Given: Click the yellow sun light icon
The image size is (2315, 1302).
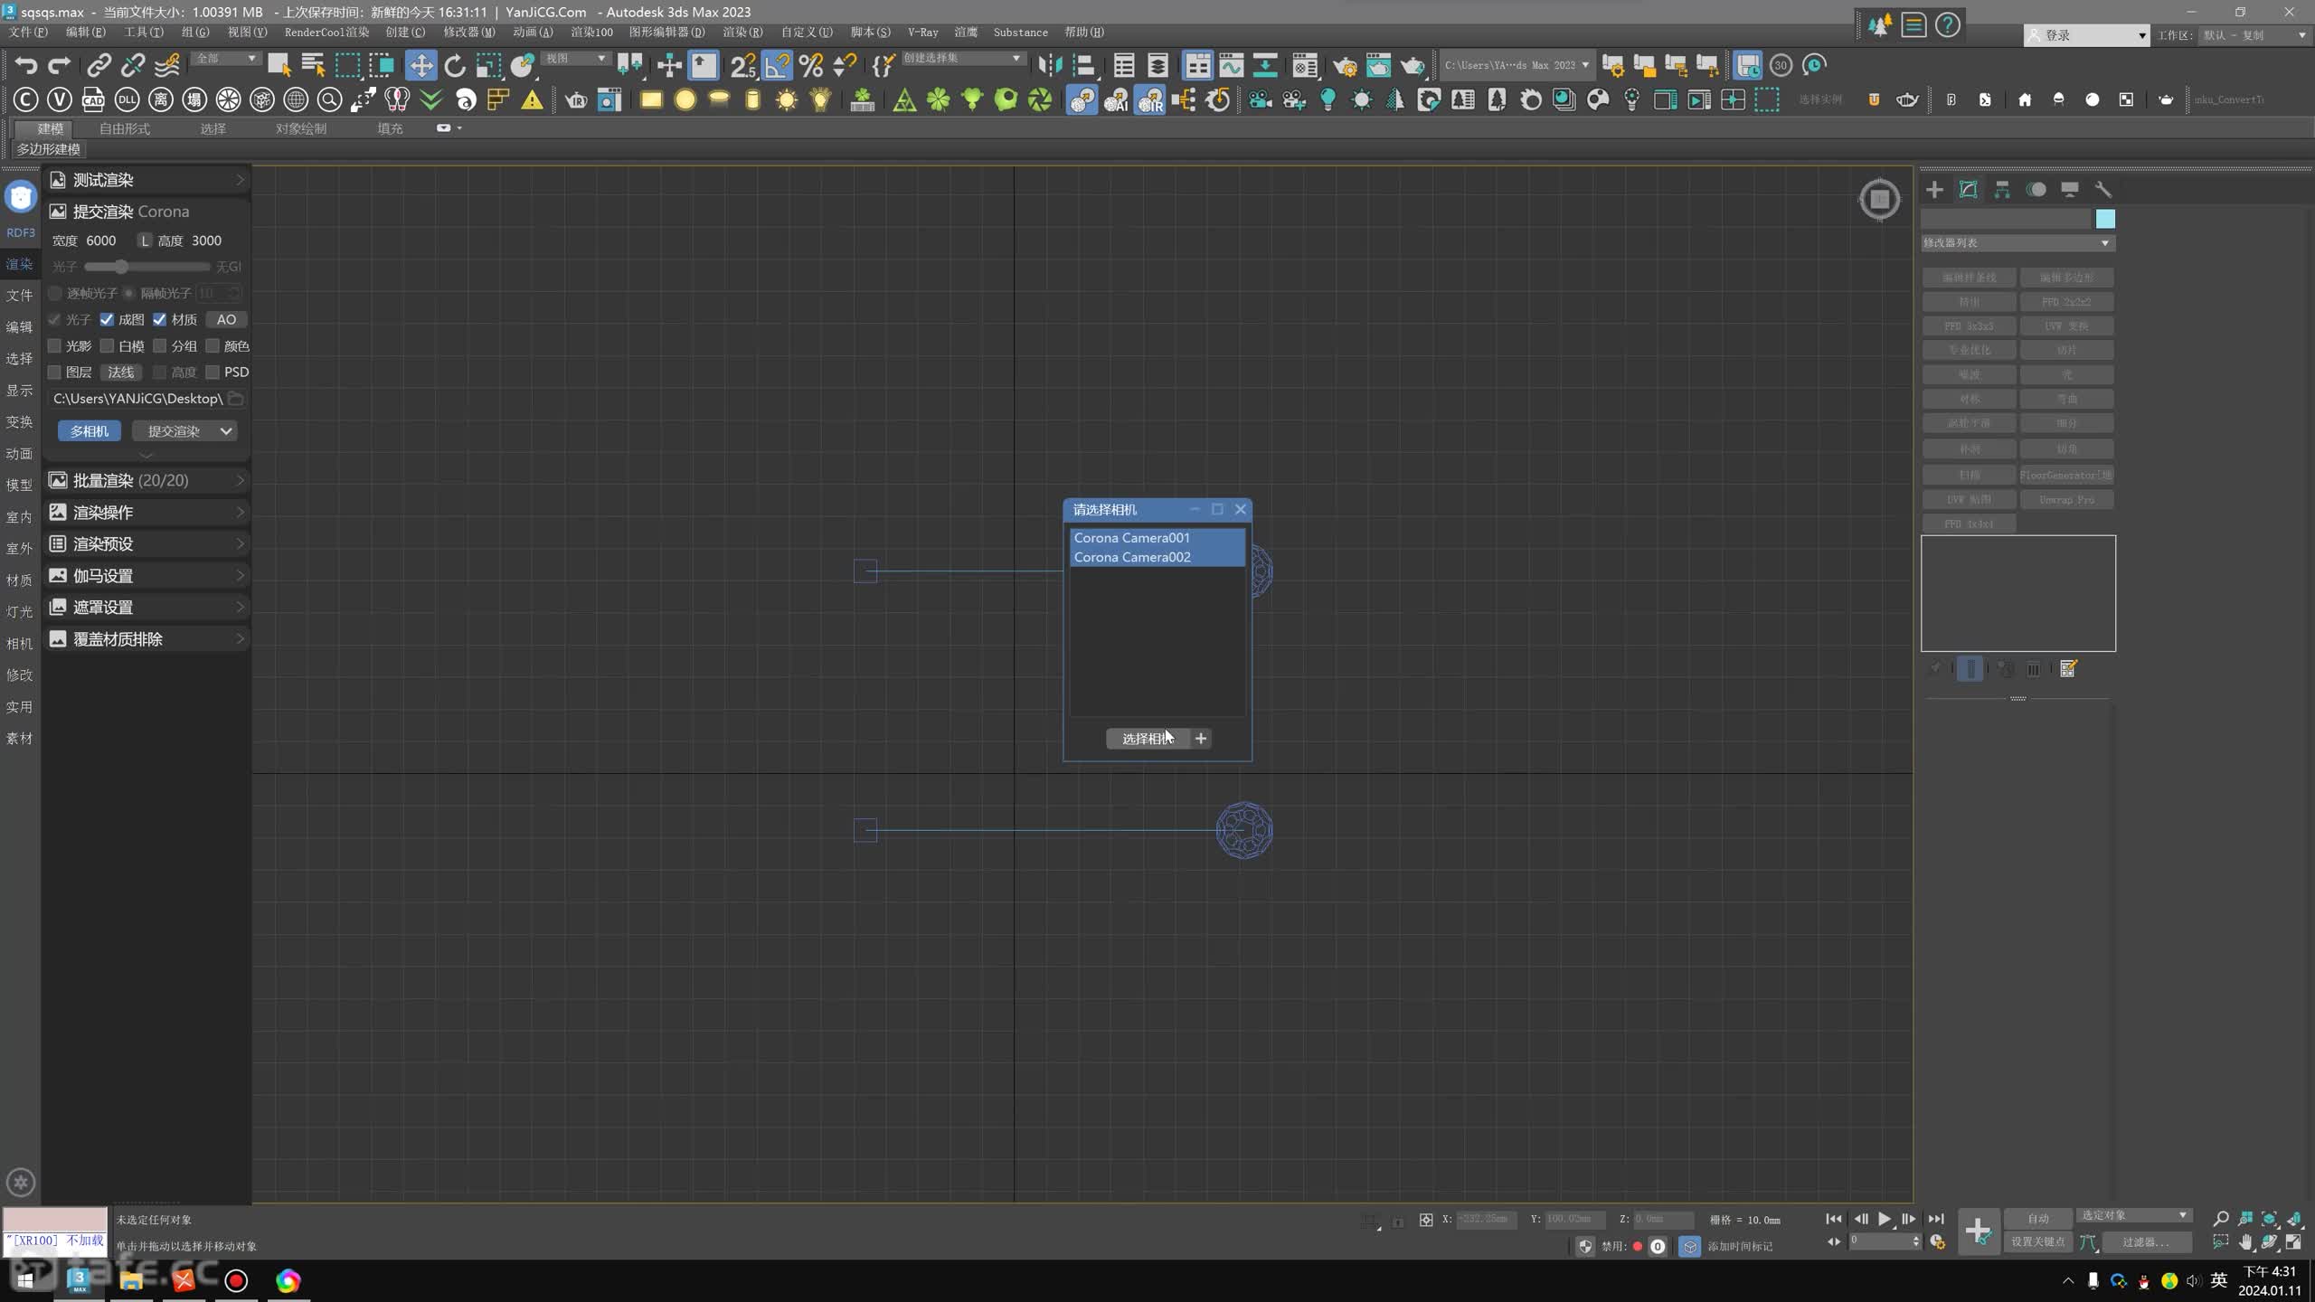Looking at the screenshot, I should tap(787, 99).
